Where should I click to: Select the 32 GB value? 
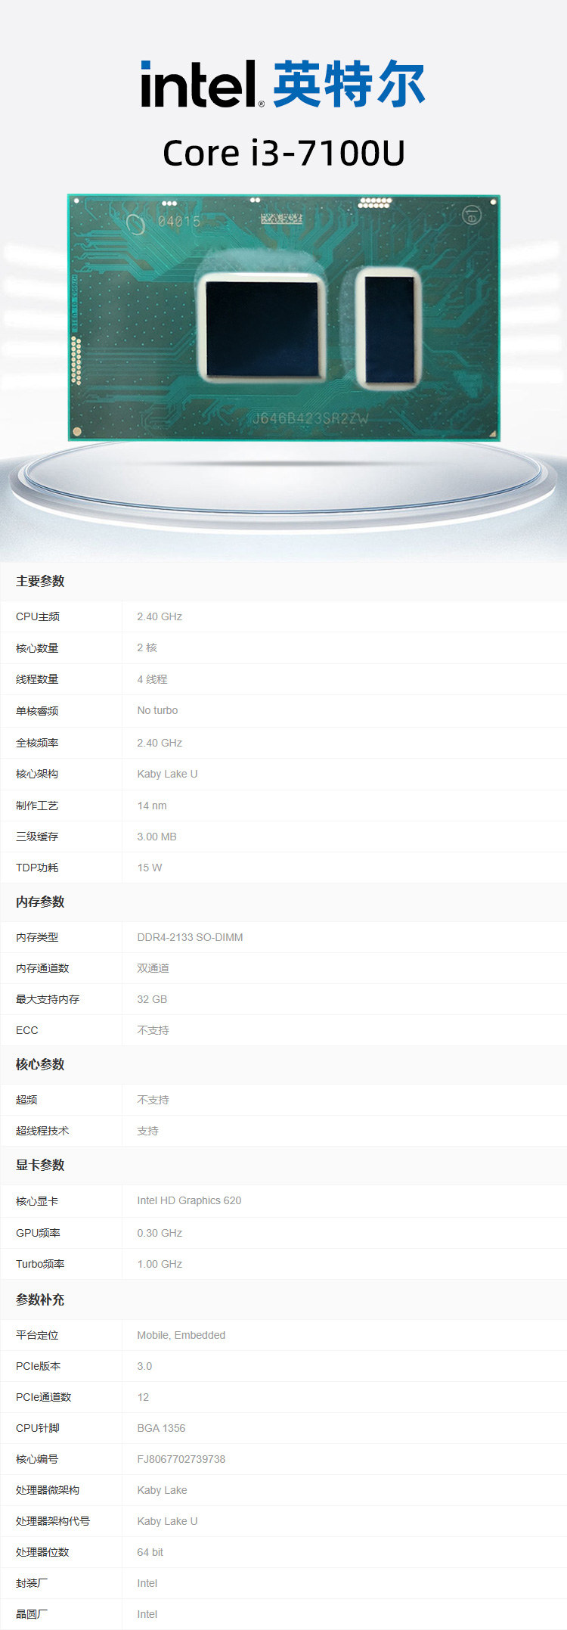(x=152, y=999)
